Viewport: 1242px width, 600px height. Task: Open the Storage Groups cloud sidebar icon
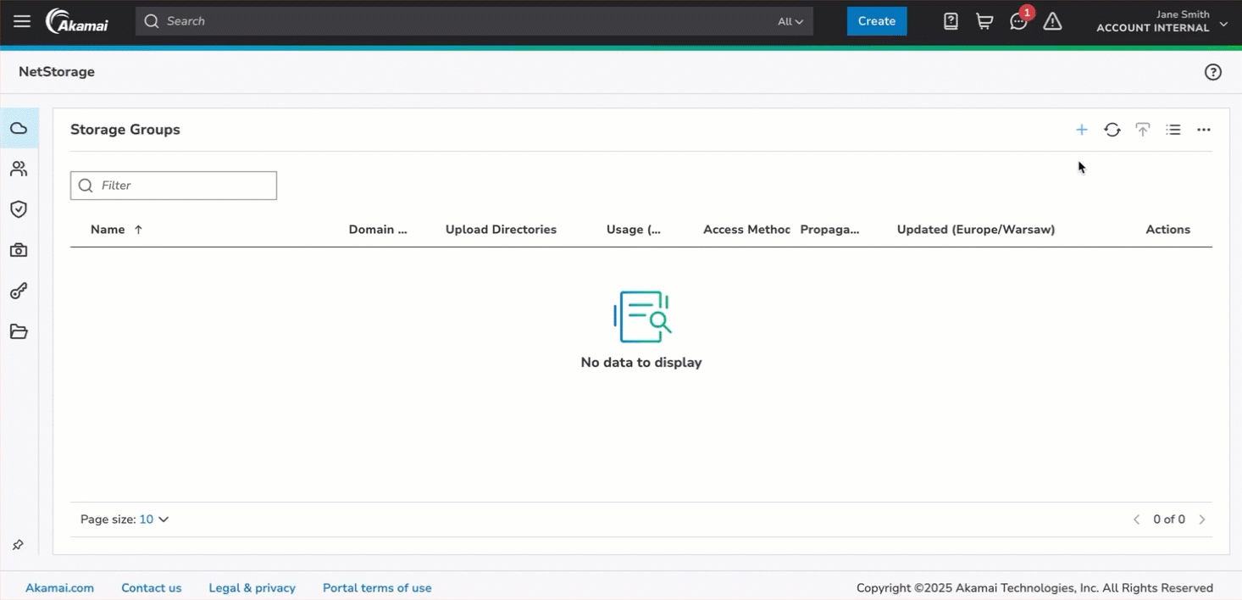tap(19, 129)
